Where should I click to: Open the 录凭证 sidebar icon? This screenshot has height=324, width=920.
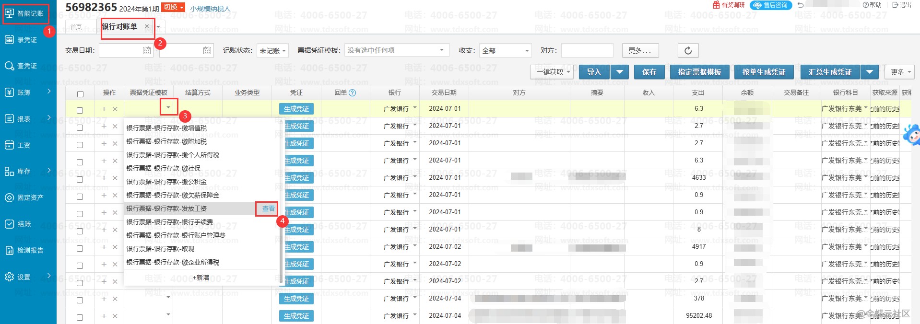pyautogui.click(x=10, y=40)
